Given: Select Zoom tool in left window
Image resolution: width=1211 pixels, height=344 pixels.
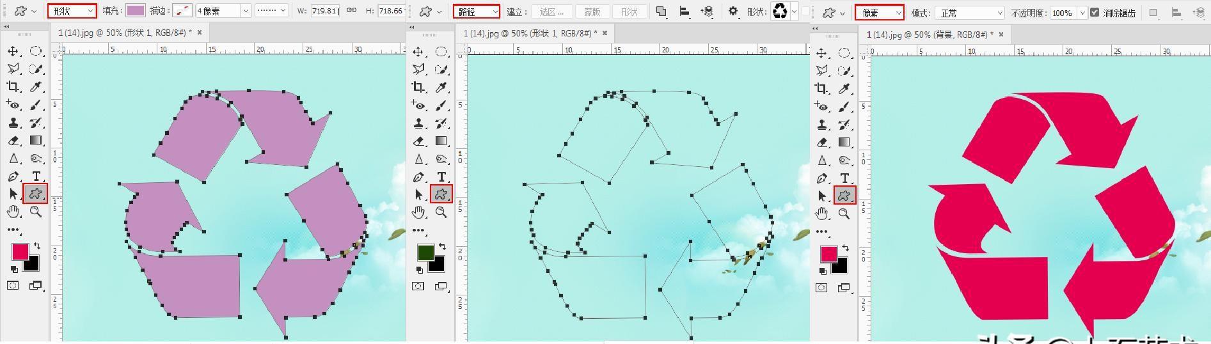Looking at the screenshot, I should click(x=36, y=212).
